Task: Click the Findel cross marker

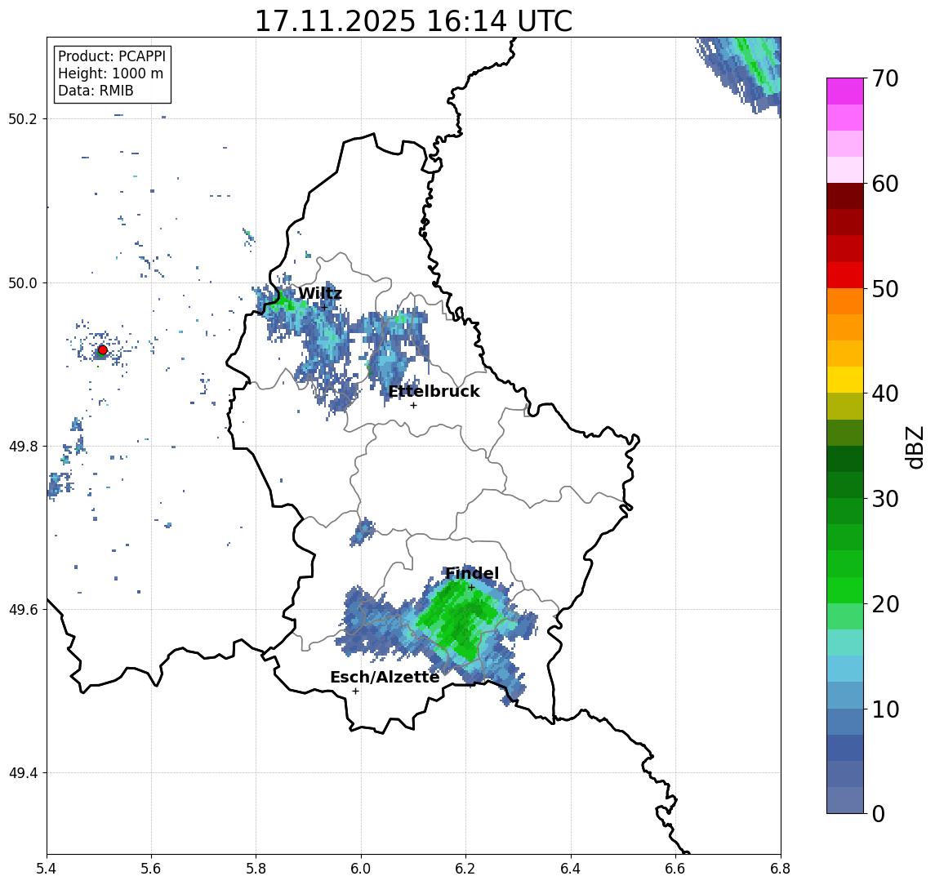Action: pos(471,588)
